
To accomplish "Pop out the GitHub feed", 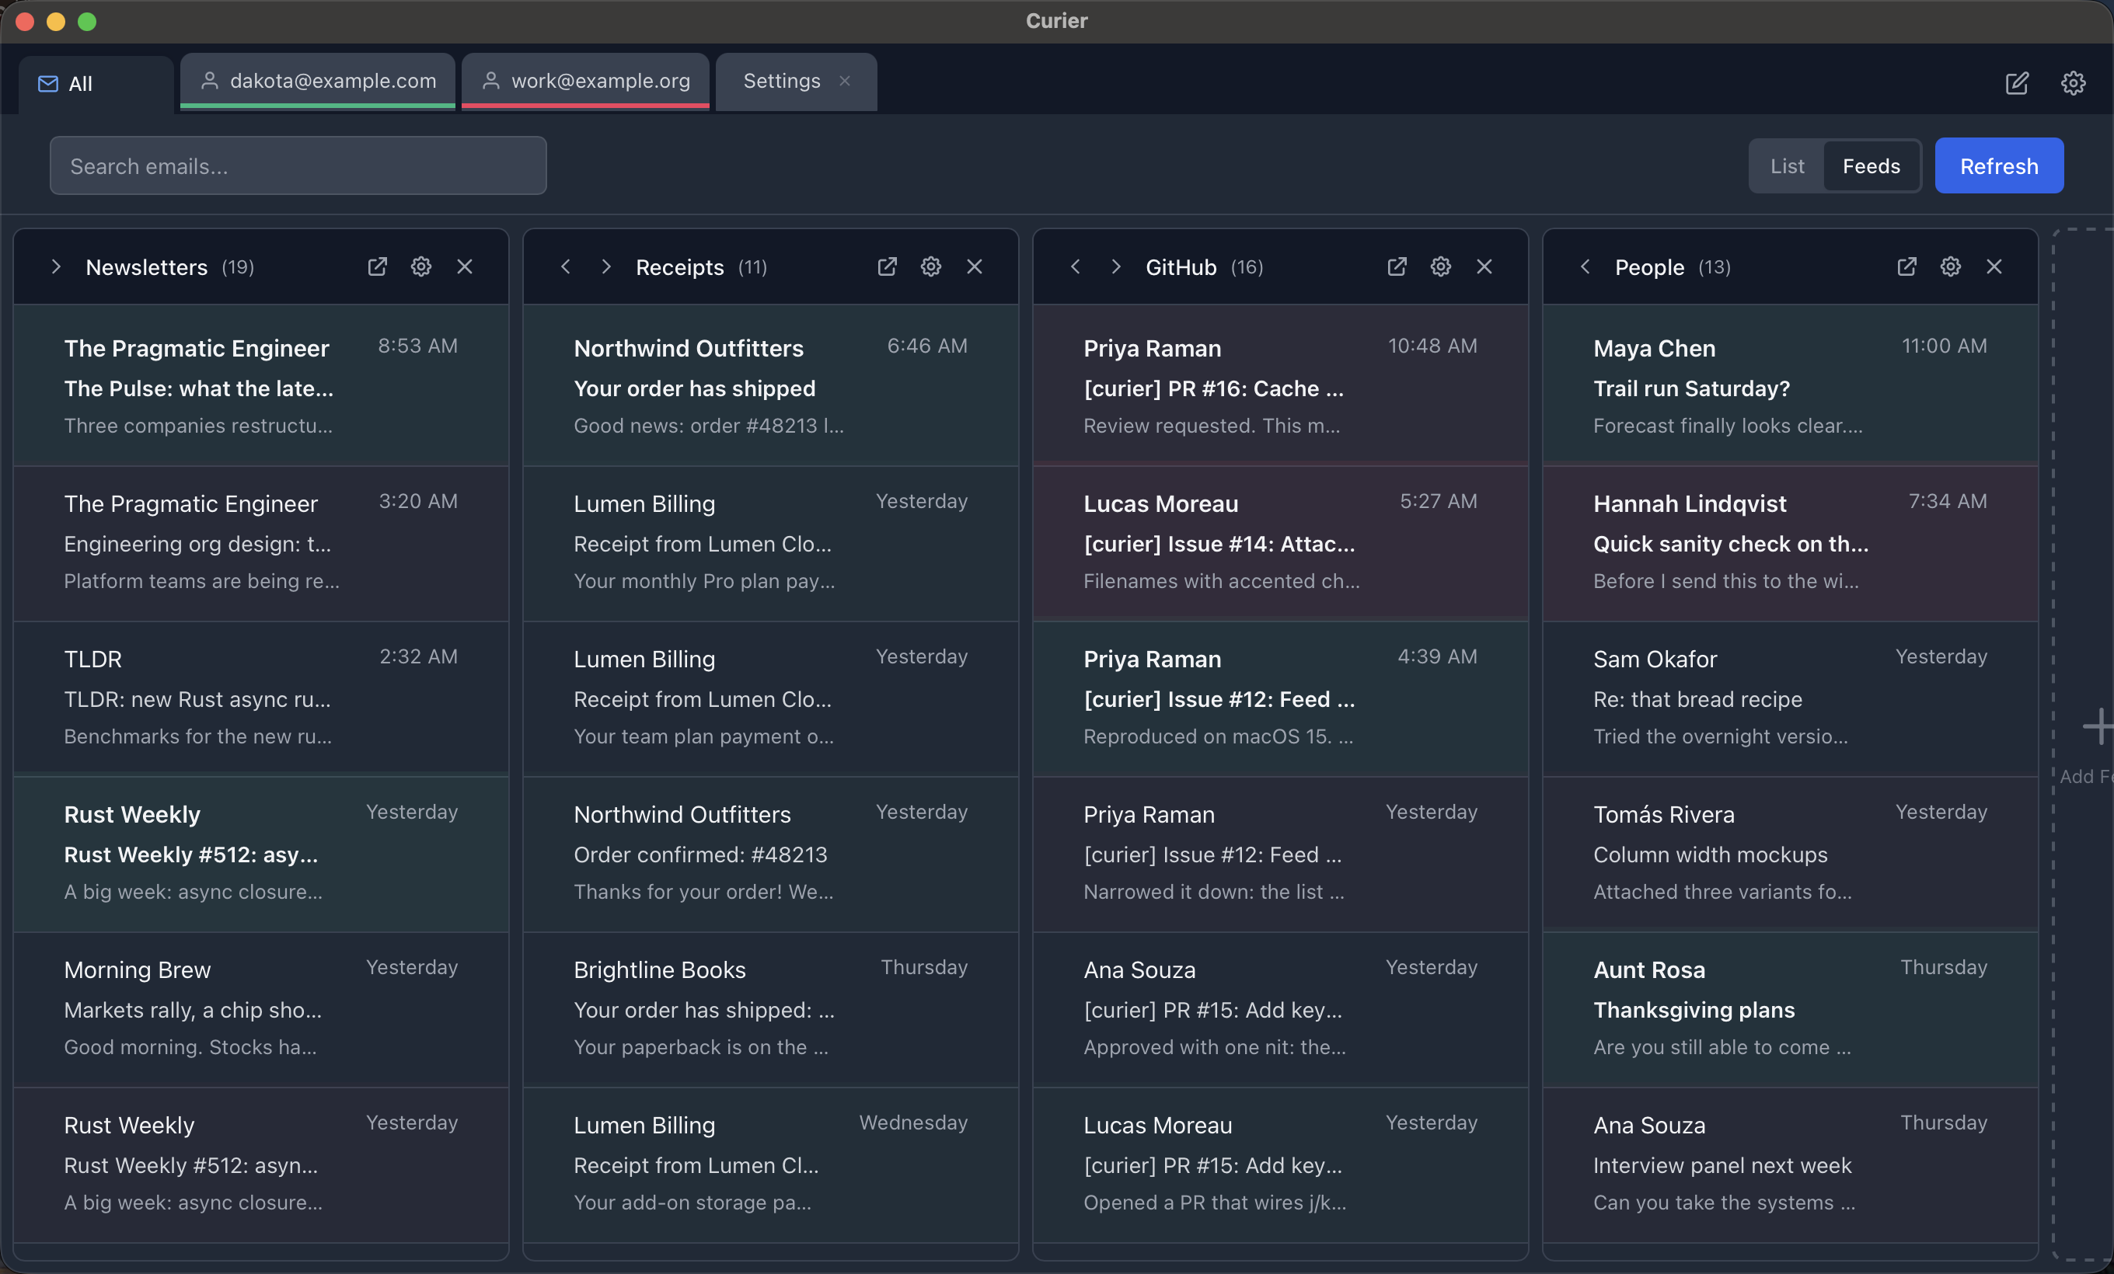I will pyautogui.click(x=1397, y=266).
